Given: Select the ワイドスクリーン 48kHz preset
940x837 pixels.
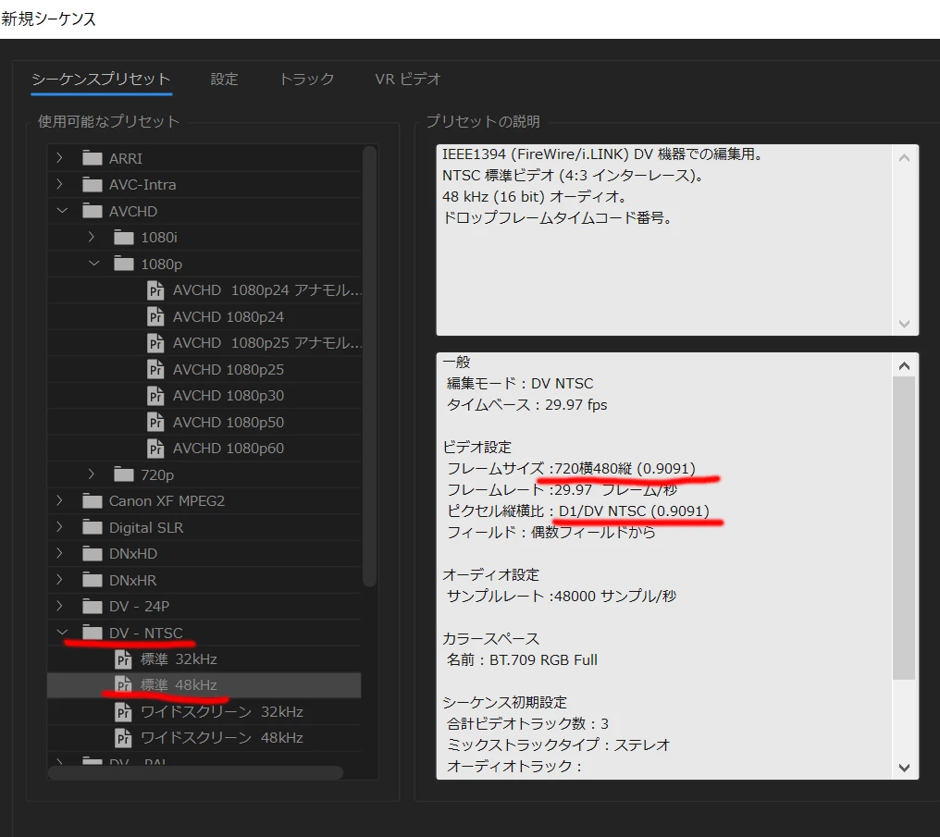Looking at the screenshot, I should click(x=222, y=737).
